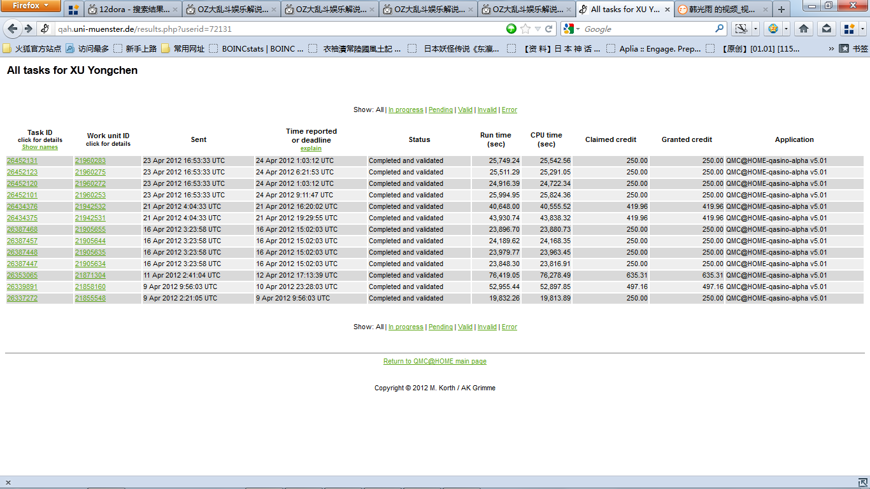
Task: Open the 访问最多 bookmark
Action: tap(87, 48)
